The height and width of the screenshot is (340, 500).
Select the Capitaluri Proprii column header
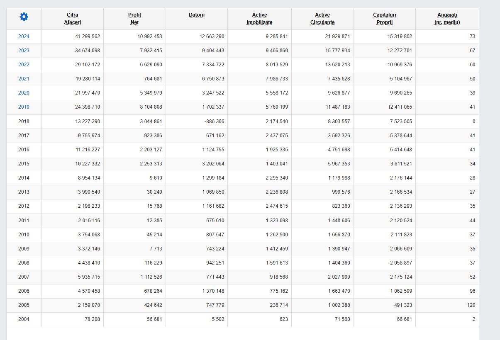(x=384, y=19)
